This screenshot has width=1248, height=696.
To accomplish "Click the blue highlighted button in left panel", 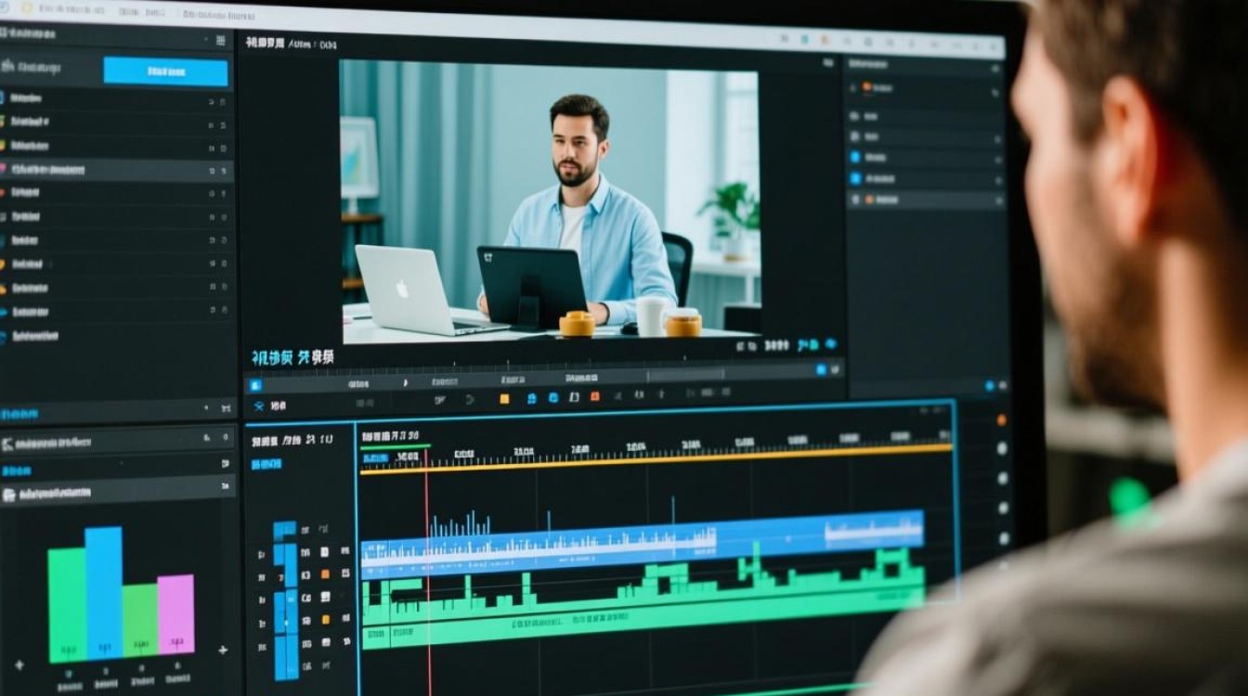I will click(165, 71).
